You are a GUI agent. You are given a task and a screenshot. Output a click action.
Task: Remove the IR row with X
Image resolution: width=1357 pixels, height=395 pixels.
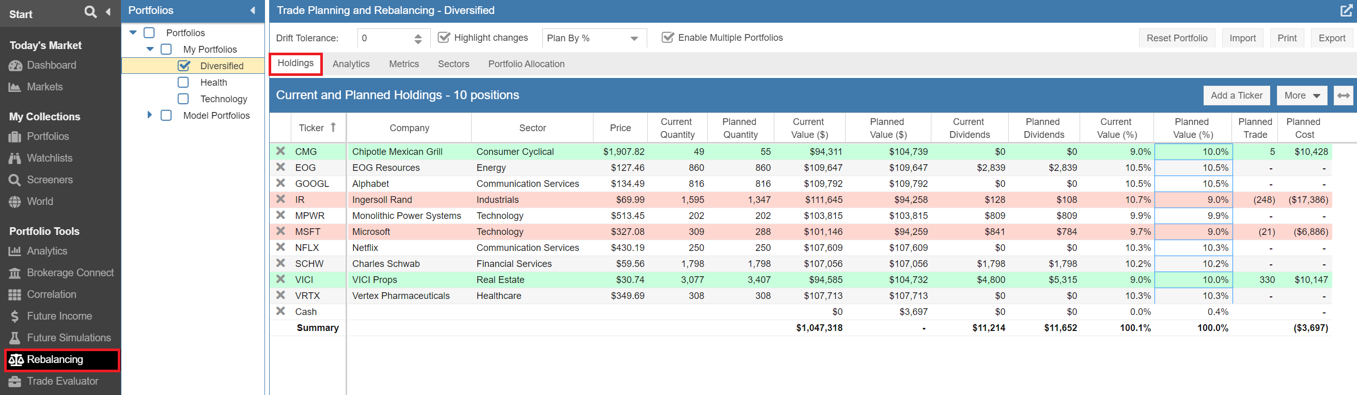281,199
